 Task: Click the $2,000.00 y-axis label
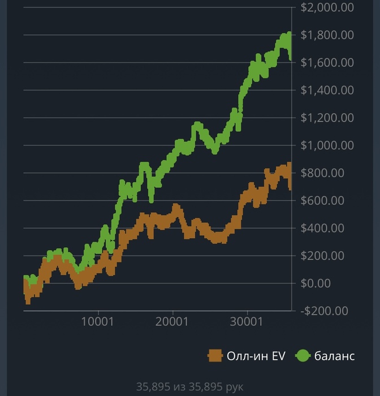(x=327, y=7)
